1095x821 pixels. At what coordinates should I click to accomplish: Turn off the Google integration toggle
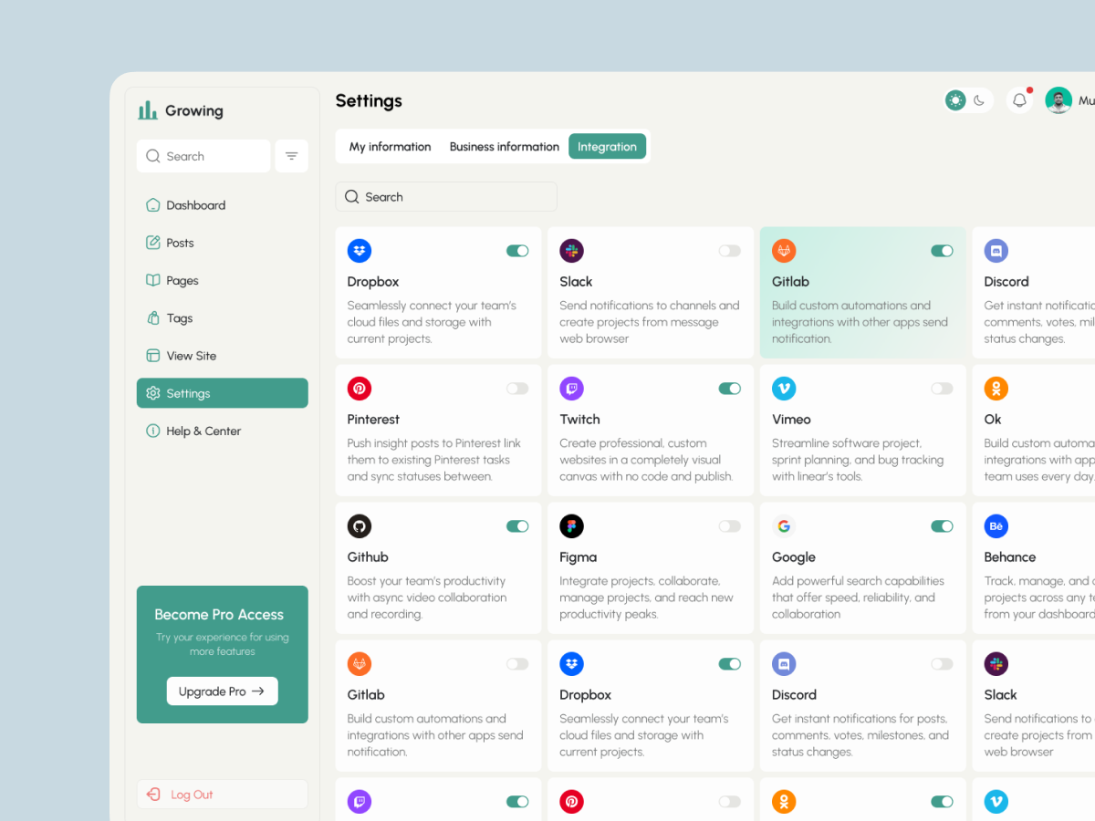pyautogui.click(x=942, y=525)
